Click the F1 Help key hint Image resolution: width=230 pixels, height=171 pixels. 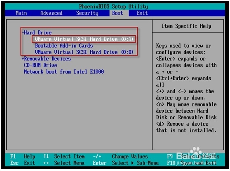(23, 156)
